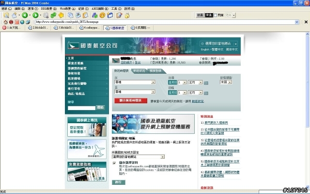310x194 pixels.
Task: Click the stacked windows icon beside globe
Action: coord(28,22)
